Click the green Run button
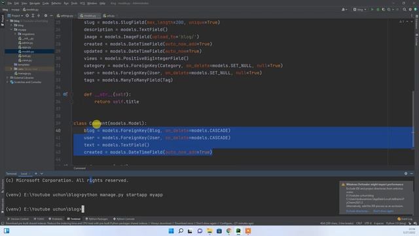419x236 pixels. pos(372,9)
